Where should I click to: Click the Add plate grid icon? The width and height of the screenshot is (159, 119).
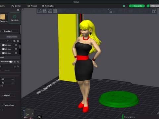pos(45,11)
